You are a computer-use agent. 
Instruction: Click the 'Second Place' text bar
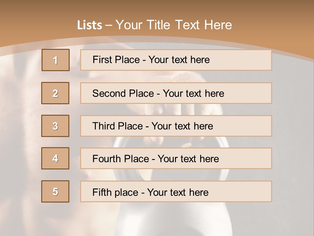[176, 93]
